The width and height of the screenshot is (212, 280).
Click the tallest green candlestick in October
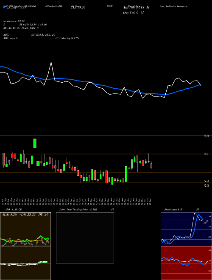35,143
